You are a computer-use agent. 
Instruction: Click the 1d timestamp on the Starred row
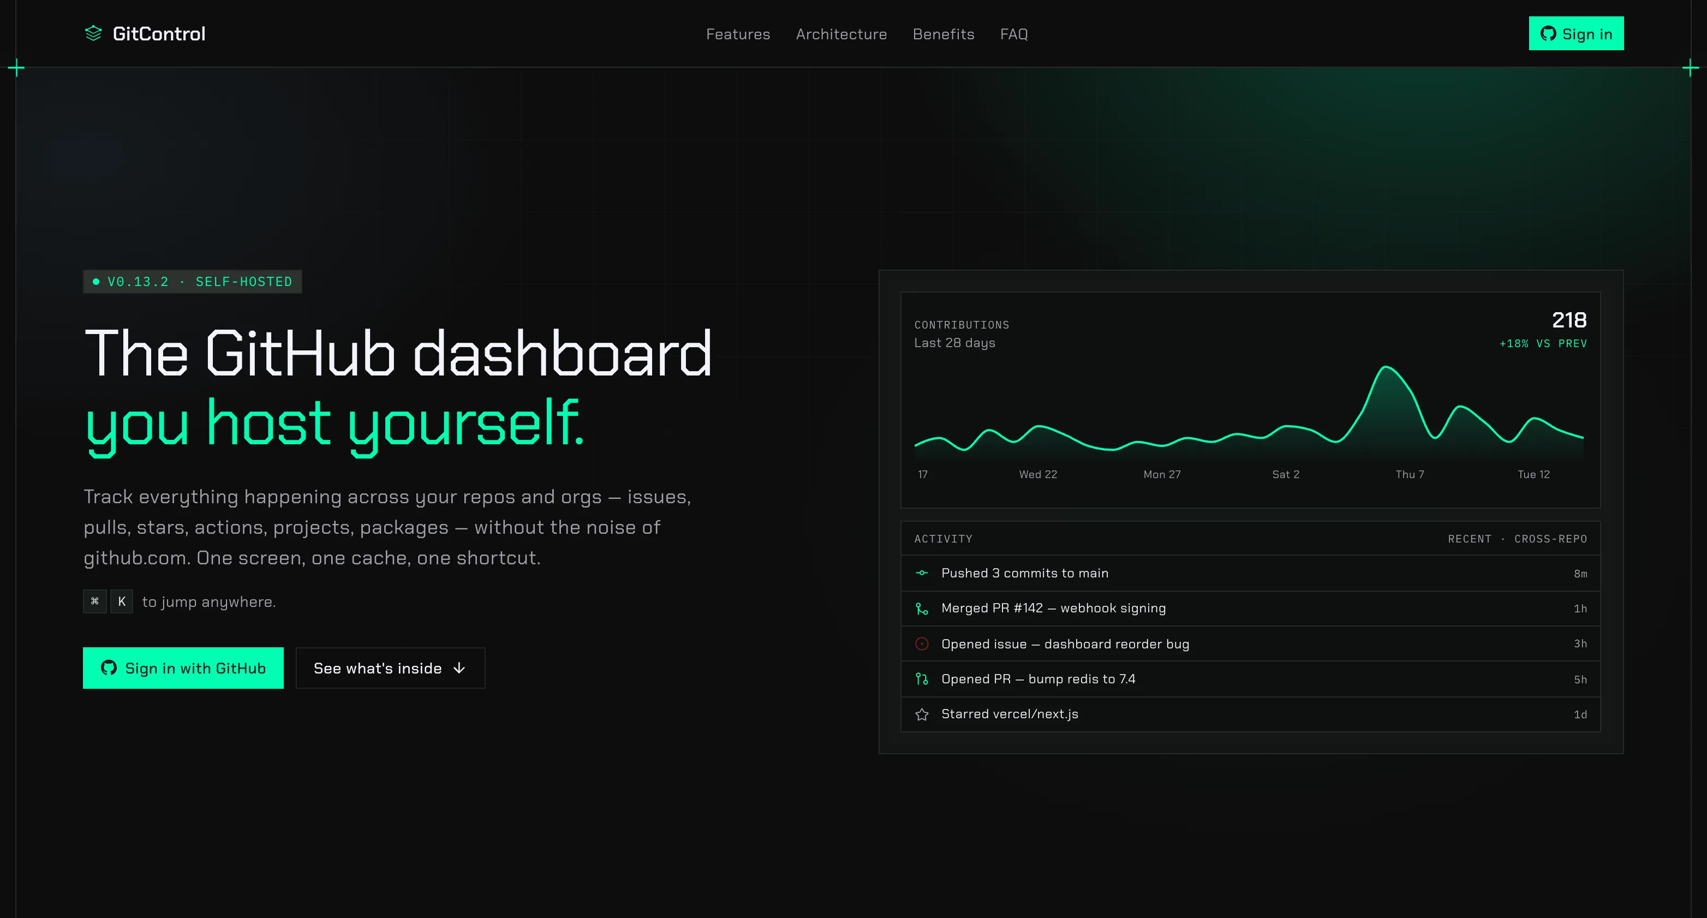pos(1580,714)
